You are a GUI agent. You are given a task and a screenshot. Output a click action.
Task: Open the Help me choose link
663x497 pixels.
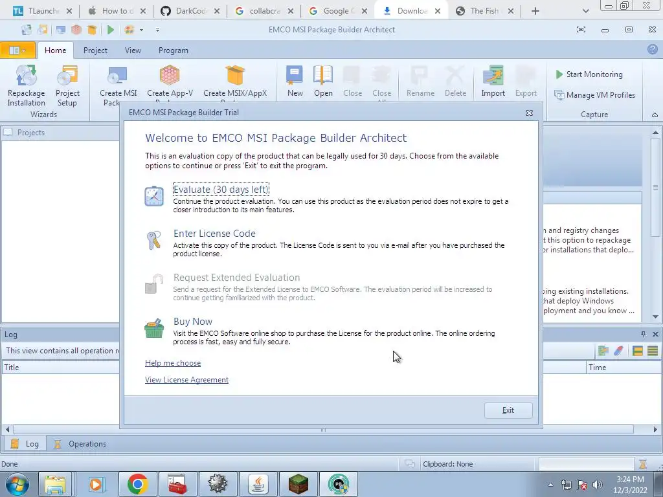[173, 363]
